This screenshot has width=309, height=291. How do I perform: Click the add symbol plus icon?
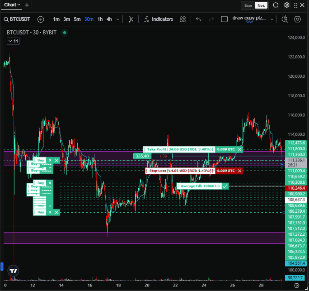pyautogui.click(x=41, y=19)
